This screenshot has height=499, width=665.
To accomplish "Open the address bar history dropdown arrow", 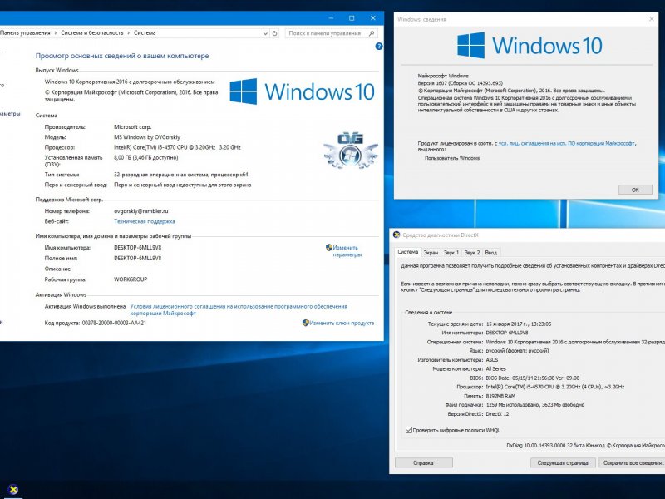I will (x=265, y=33).
